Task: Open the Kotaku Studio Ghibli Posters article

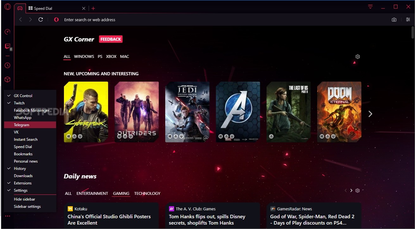Action: [109, 220]
